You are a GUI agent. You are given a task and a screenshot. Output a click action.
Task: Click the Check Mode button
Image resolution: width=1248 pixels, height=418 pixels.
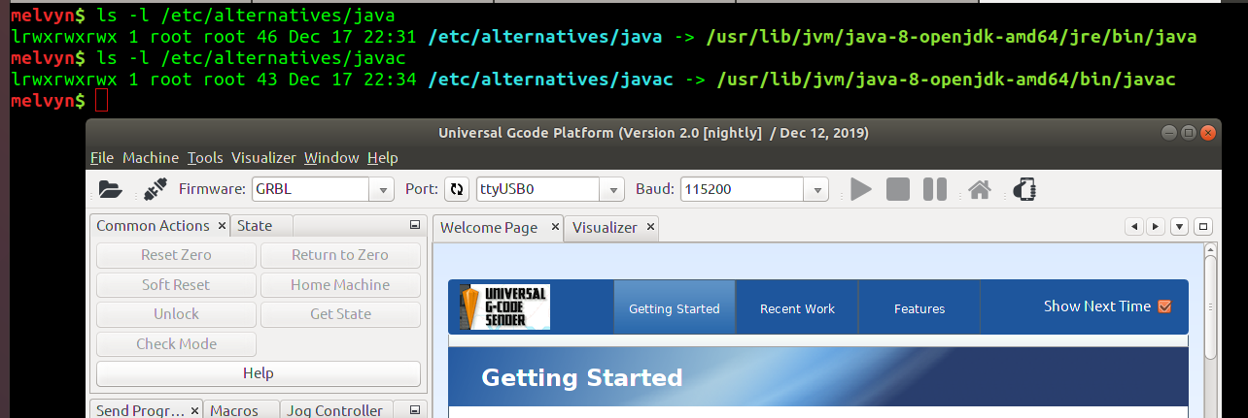176,344
